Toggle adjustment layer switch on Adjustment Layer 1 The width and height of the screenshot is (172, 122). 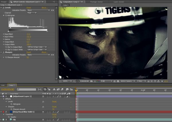tap(67, 96)
